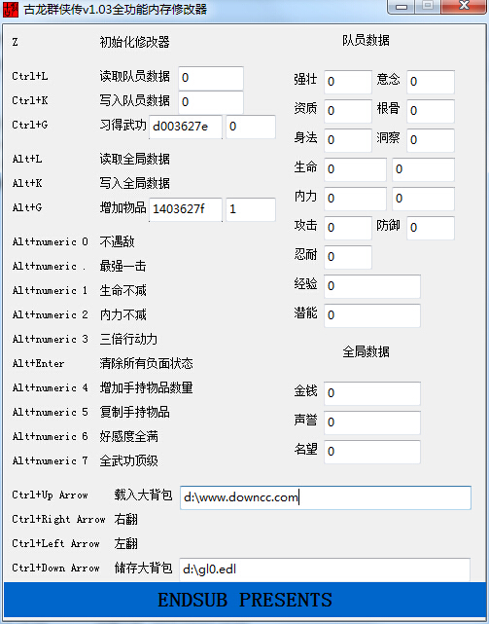Screen dimensions: 489x624
Task: Click the 习得武功 level field beside d003627e
Action: tap(251, 127)
